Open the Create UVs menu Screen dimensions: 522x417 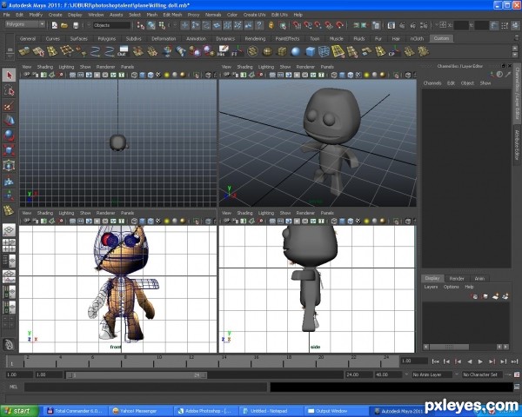tap(254, 15)
